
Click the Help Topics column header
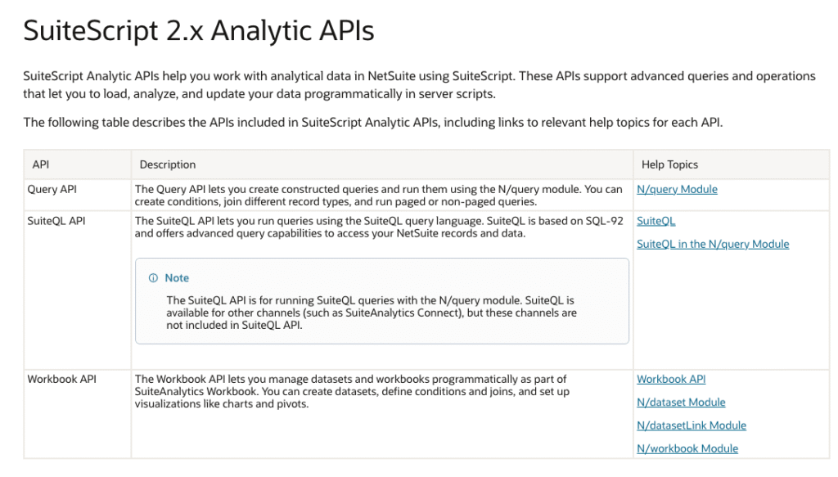tap(669, 164)
